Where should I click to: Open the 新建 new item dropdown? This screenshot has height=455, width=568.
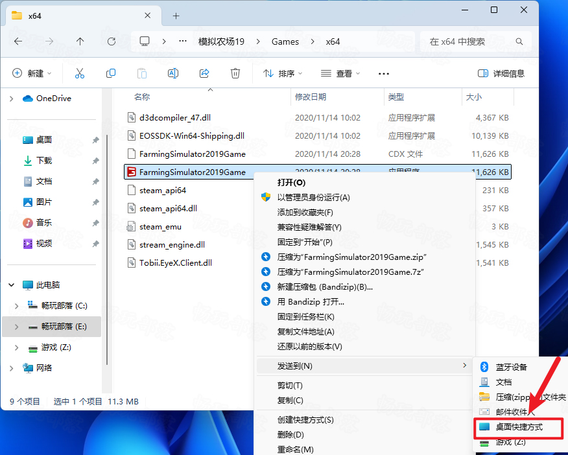tap(32, 73)
